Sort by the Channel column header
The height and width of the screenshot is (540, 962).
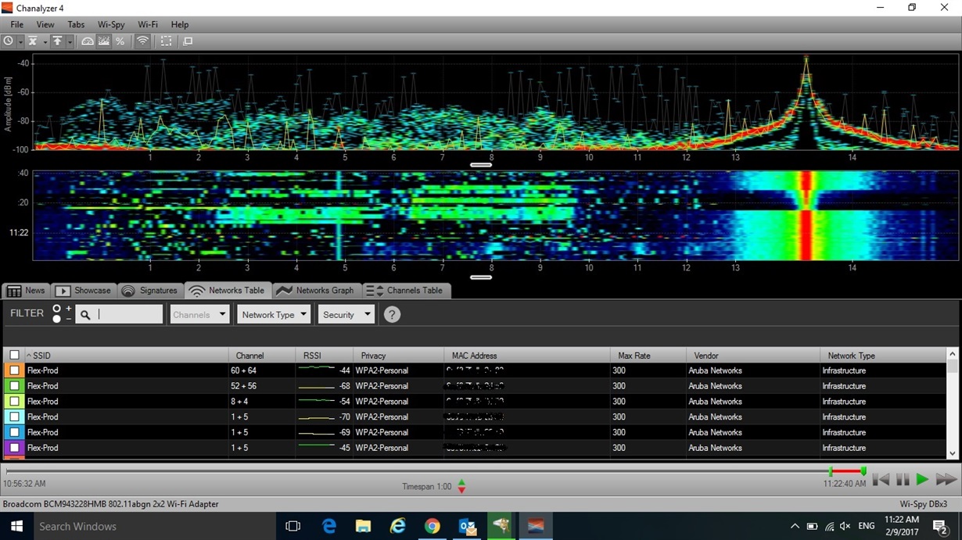[x=263, y=356]
